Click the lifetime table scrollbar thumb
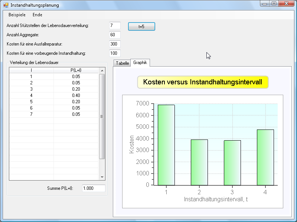The image size is (297, 222). (102, 116)
